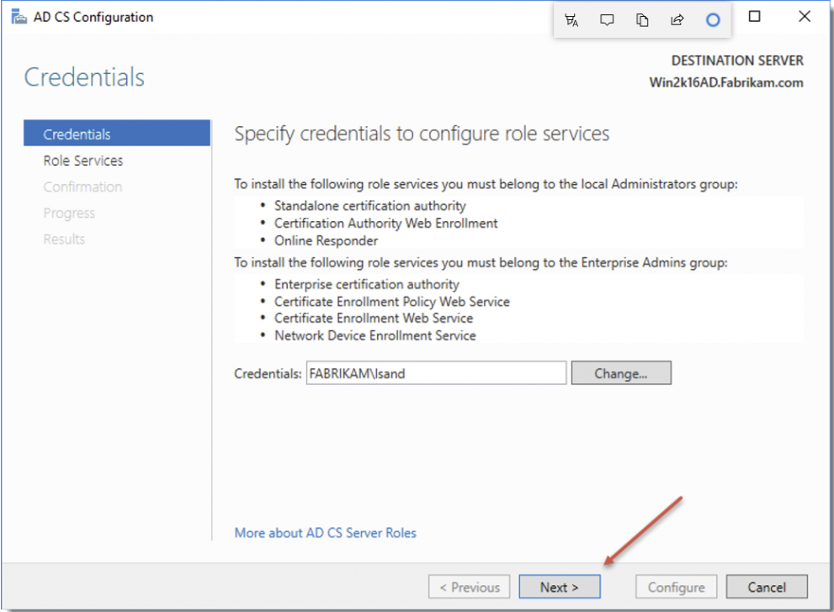
Task: Go to the Role Services step
Action: click(x=83, y=161)
